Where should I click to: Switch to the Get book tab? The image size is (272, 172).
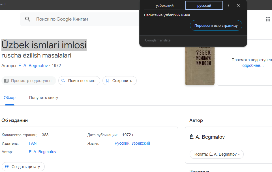coord(44,98)
